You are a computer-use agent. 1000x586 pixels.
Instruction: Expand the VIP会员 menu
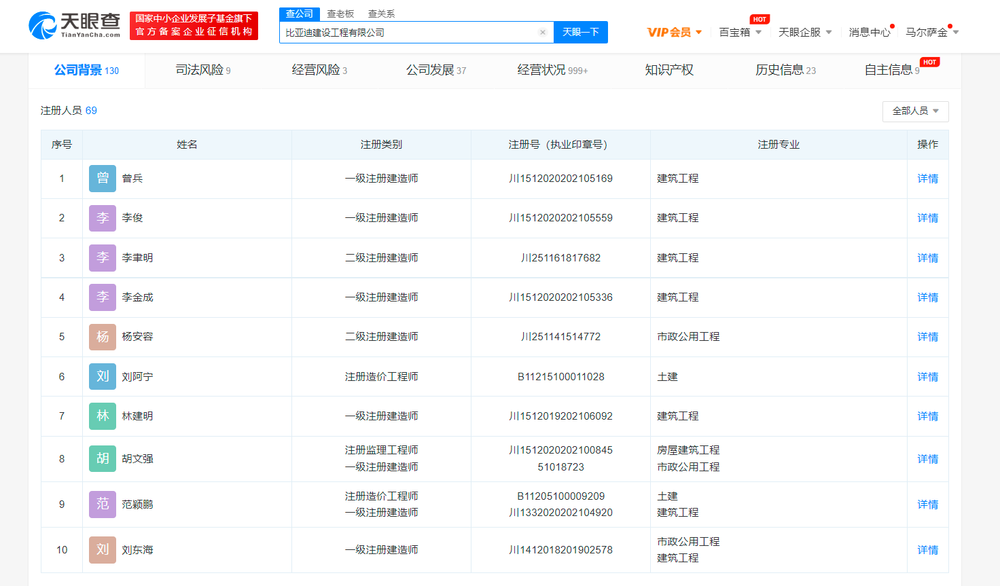pos(675,33)
